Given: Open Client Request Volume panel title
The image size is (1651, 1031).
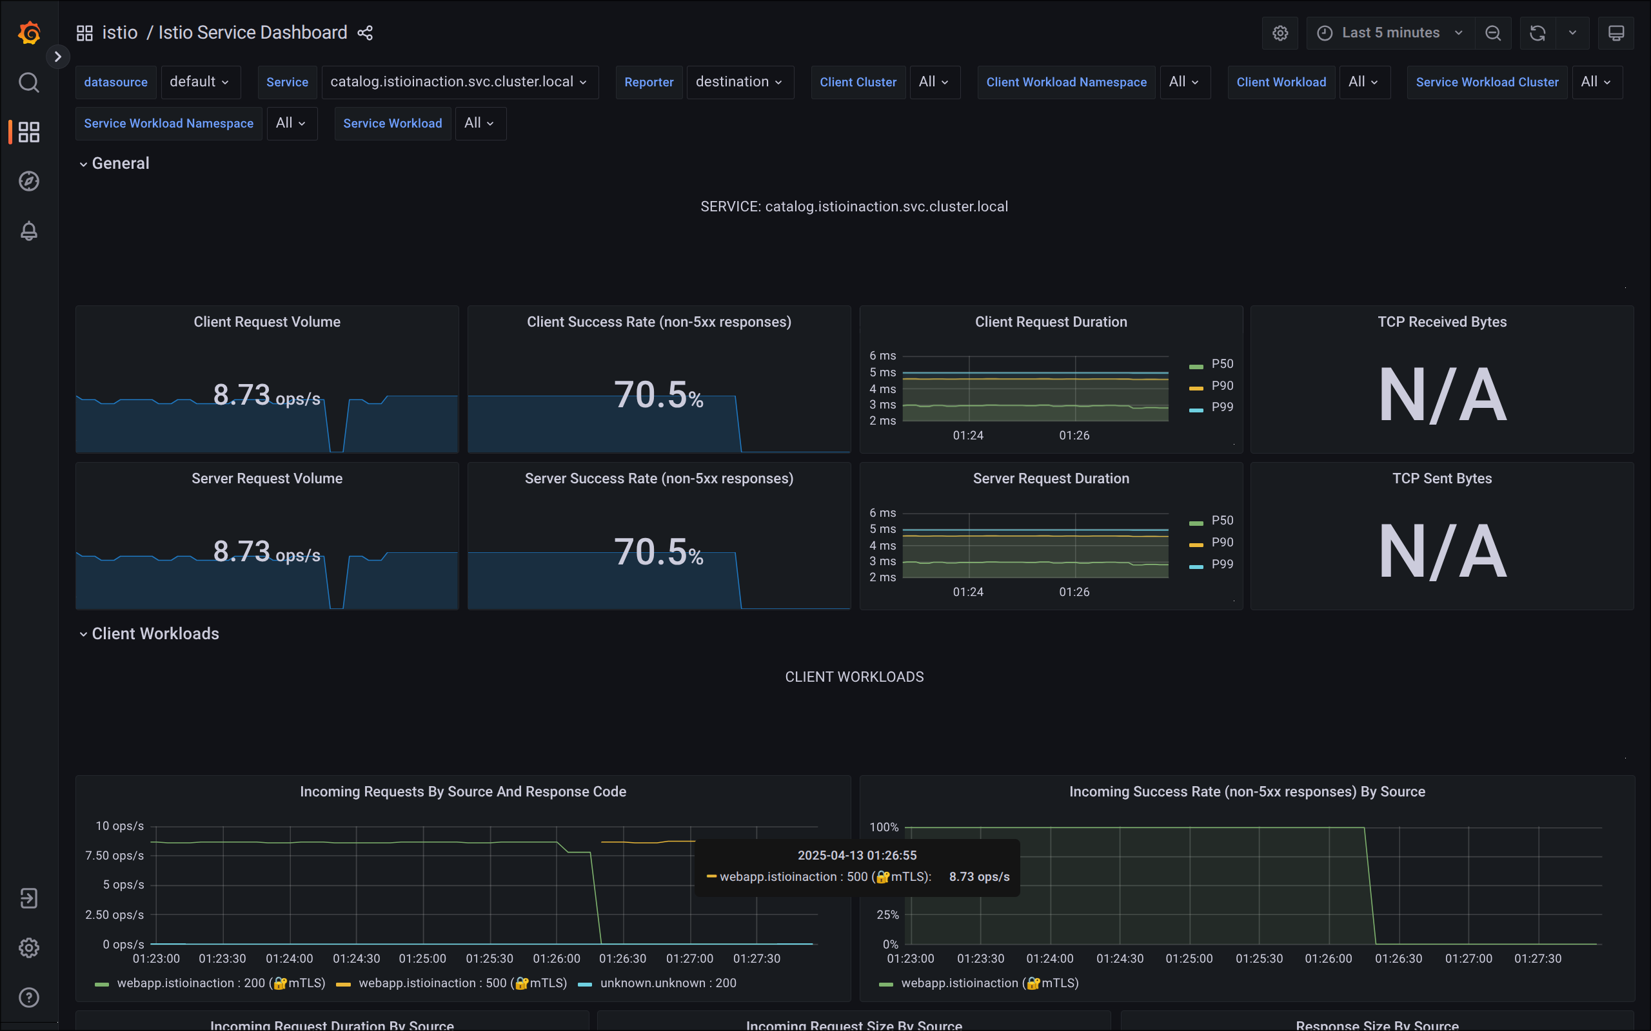Looking at the screenshot, I should point(267,322).
